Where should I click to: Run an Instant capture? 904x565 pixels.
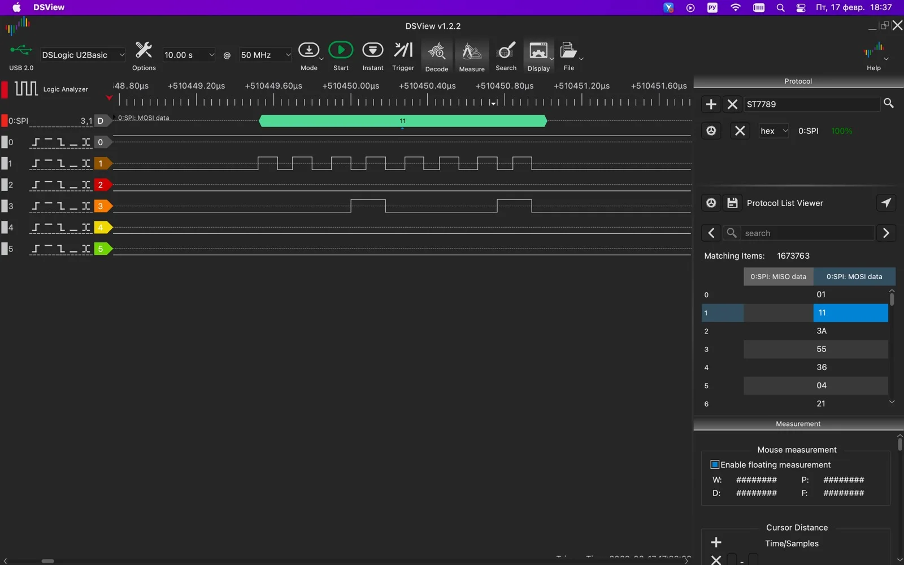pyautogui.click(x=372, y=50)
